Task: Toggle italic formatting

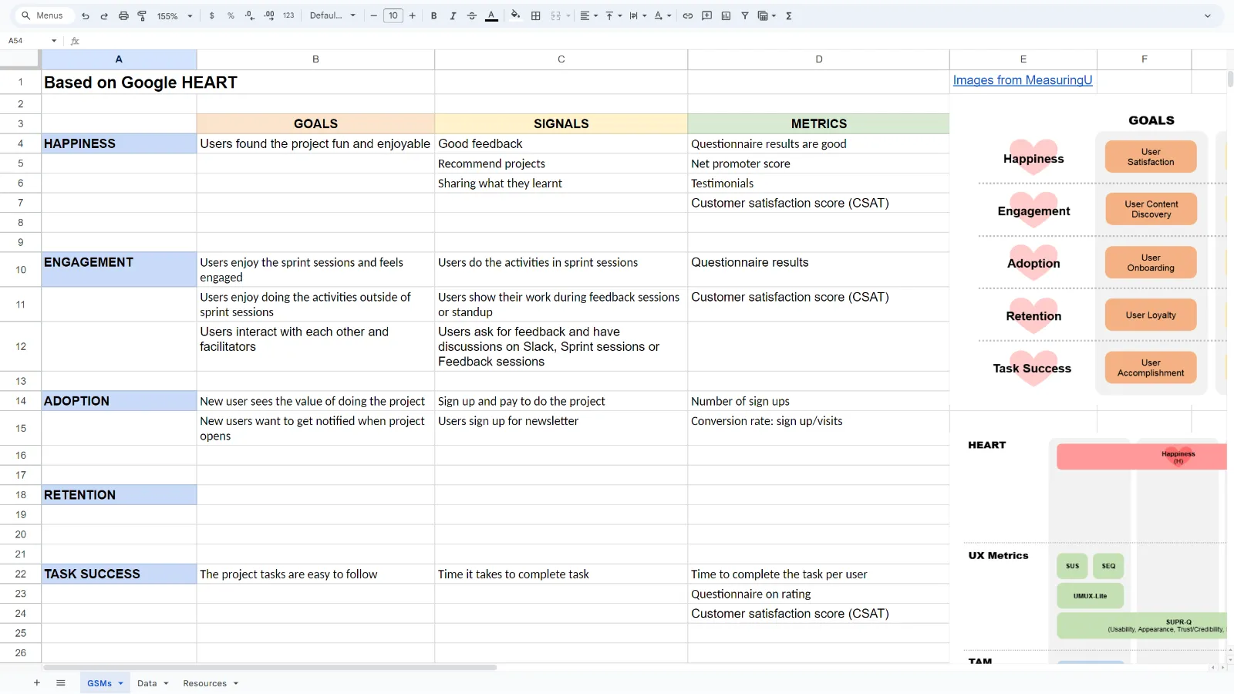Action: pos(453,15)
